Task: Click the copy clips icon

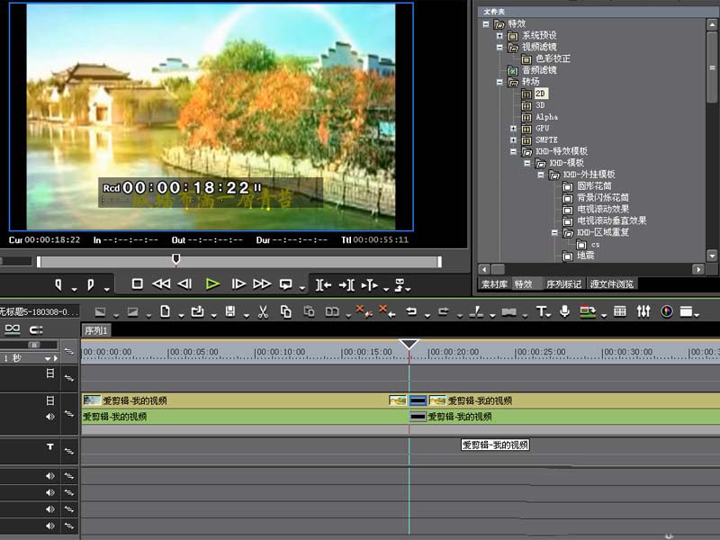Action: (x=285, y=311)
